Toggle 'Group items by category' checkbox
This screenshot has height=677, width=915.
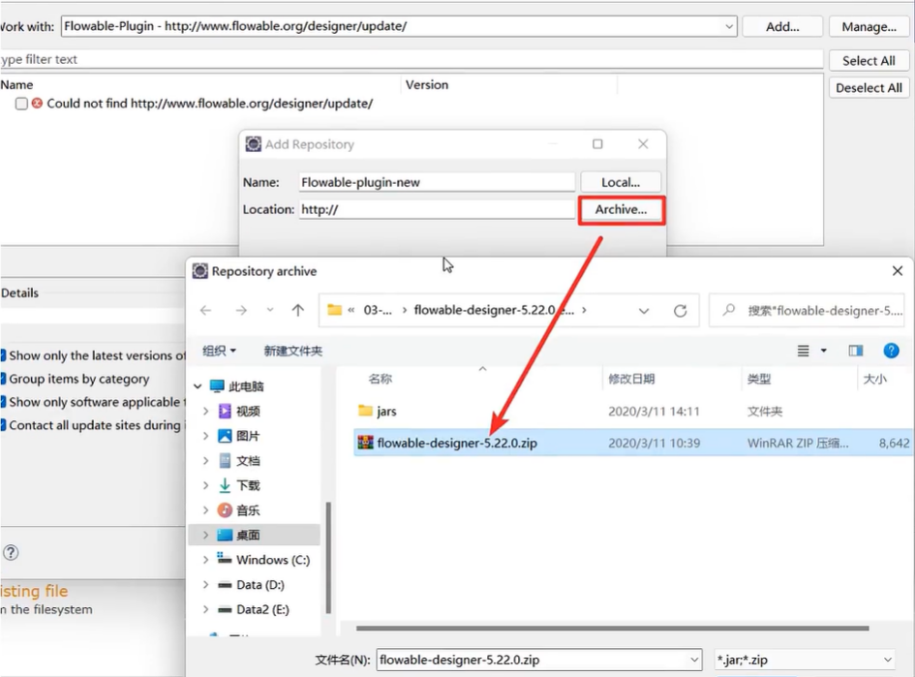pyautogui.click(x=3, y=379)
